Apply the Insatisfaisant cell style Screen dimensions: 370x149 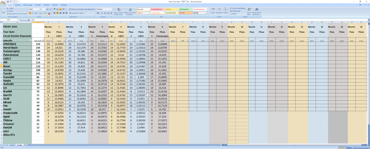point(158,9)
